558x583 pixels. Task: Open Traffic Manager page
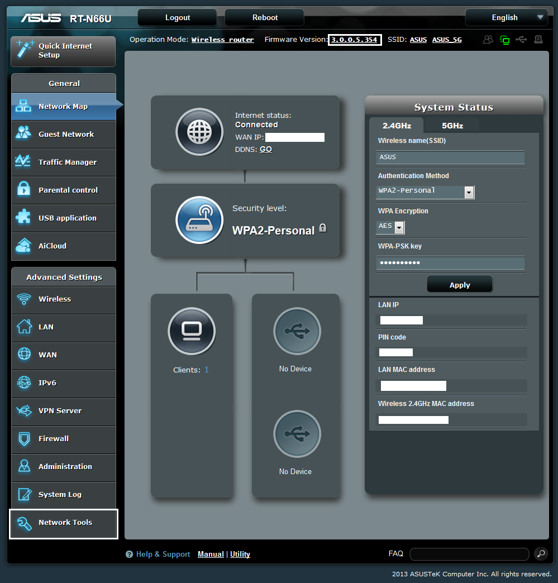[x=64, y=162]
